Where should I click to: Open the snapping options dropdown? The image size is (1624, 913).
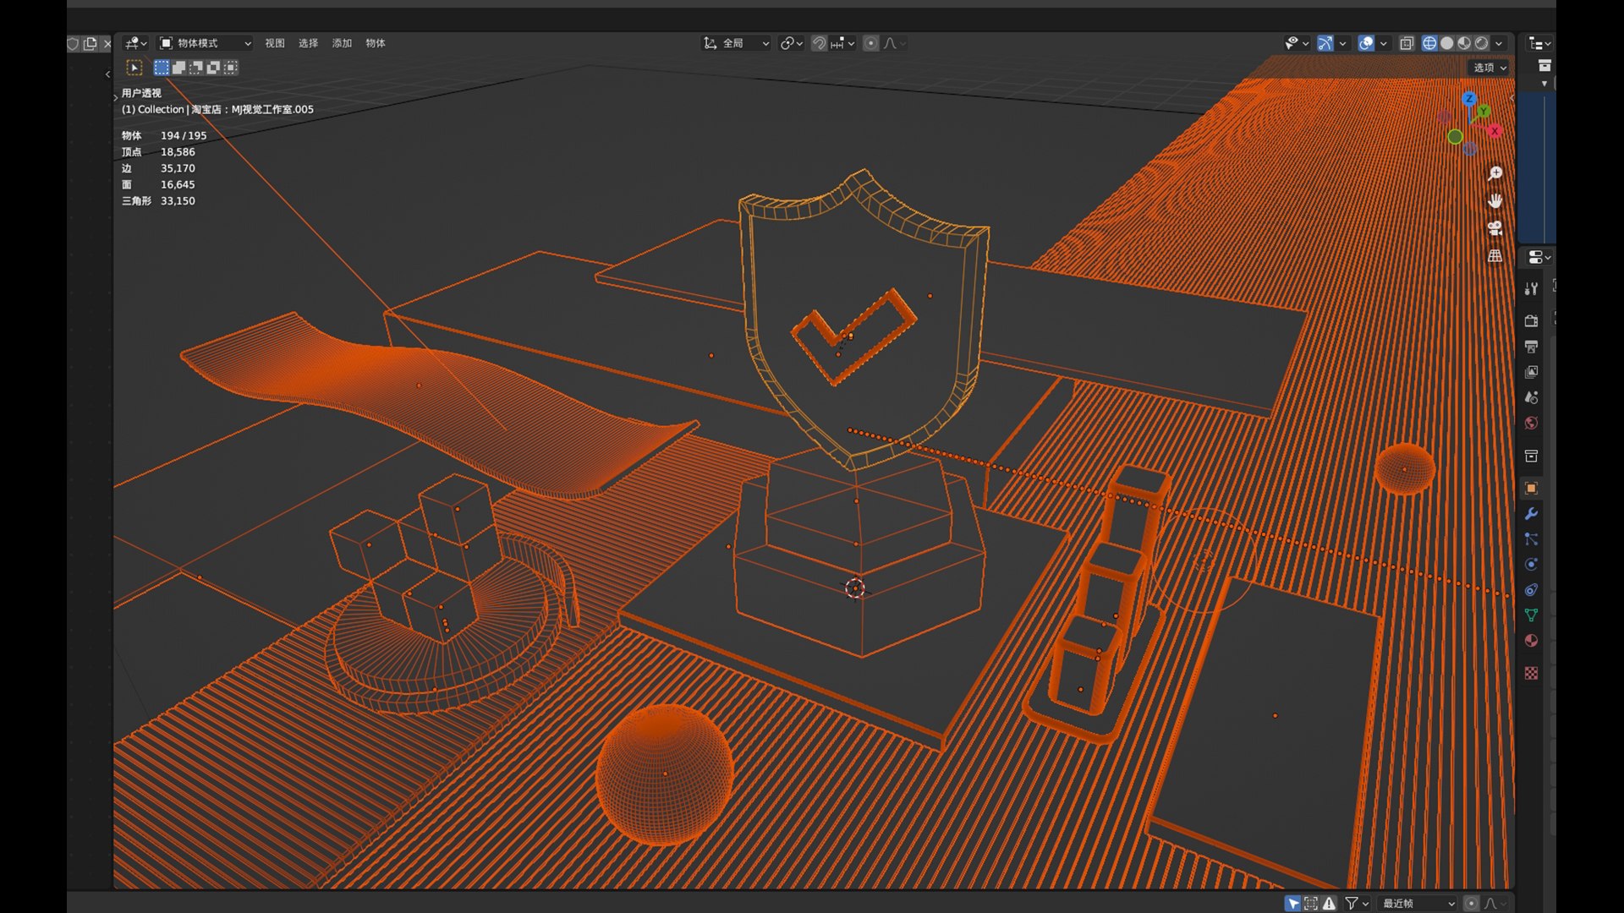pyautogui.click(x=842, y=43)
